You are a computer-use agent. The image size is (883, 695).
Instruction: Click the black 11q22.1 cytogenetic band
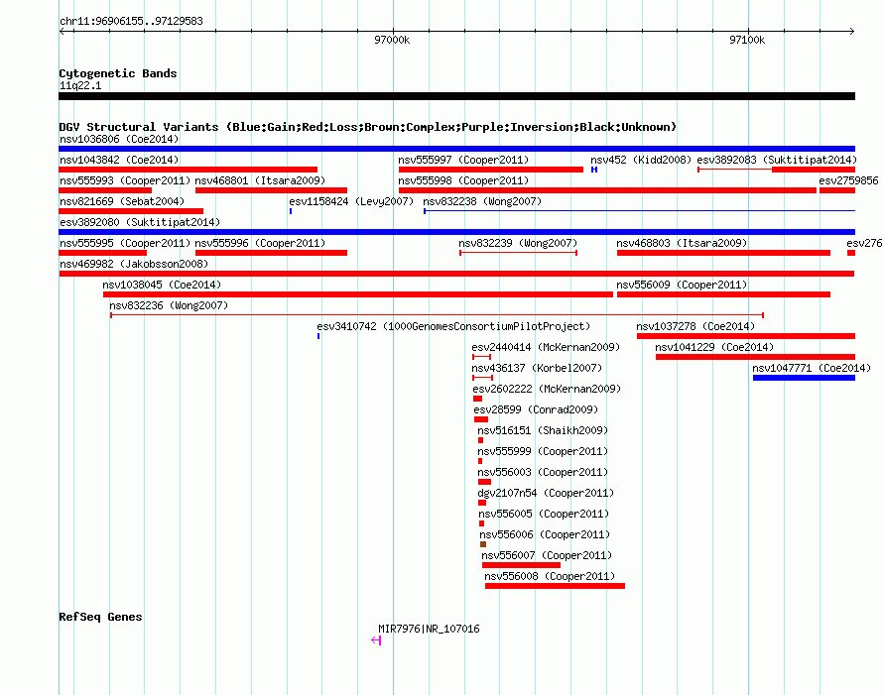tap(456, 96)
